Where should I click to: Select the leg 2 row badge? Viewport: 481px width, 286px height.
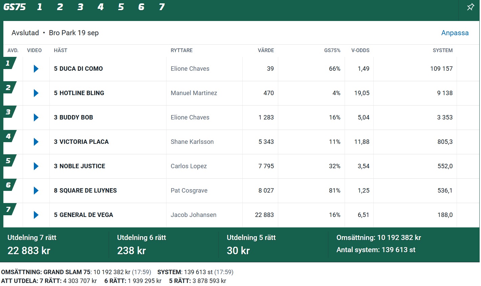[x=9, y=87]
